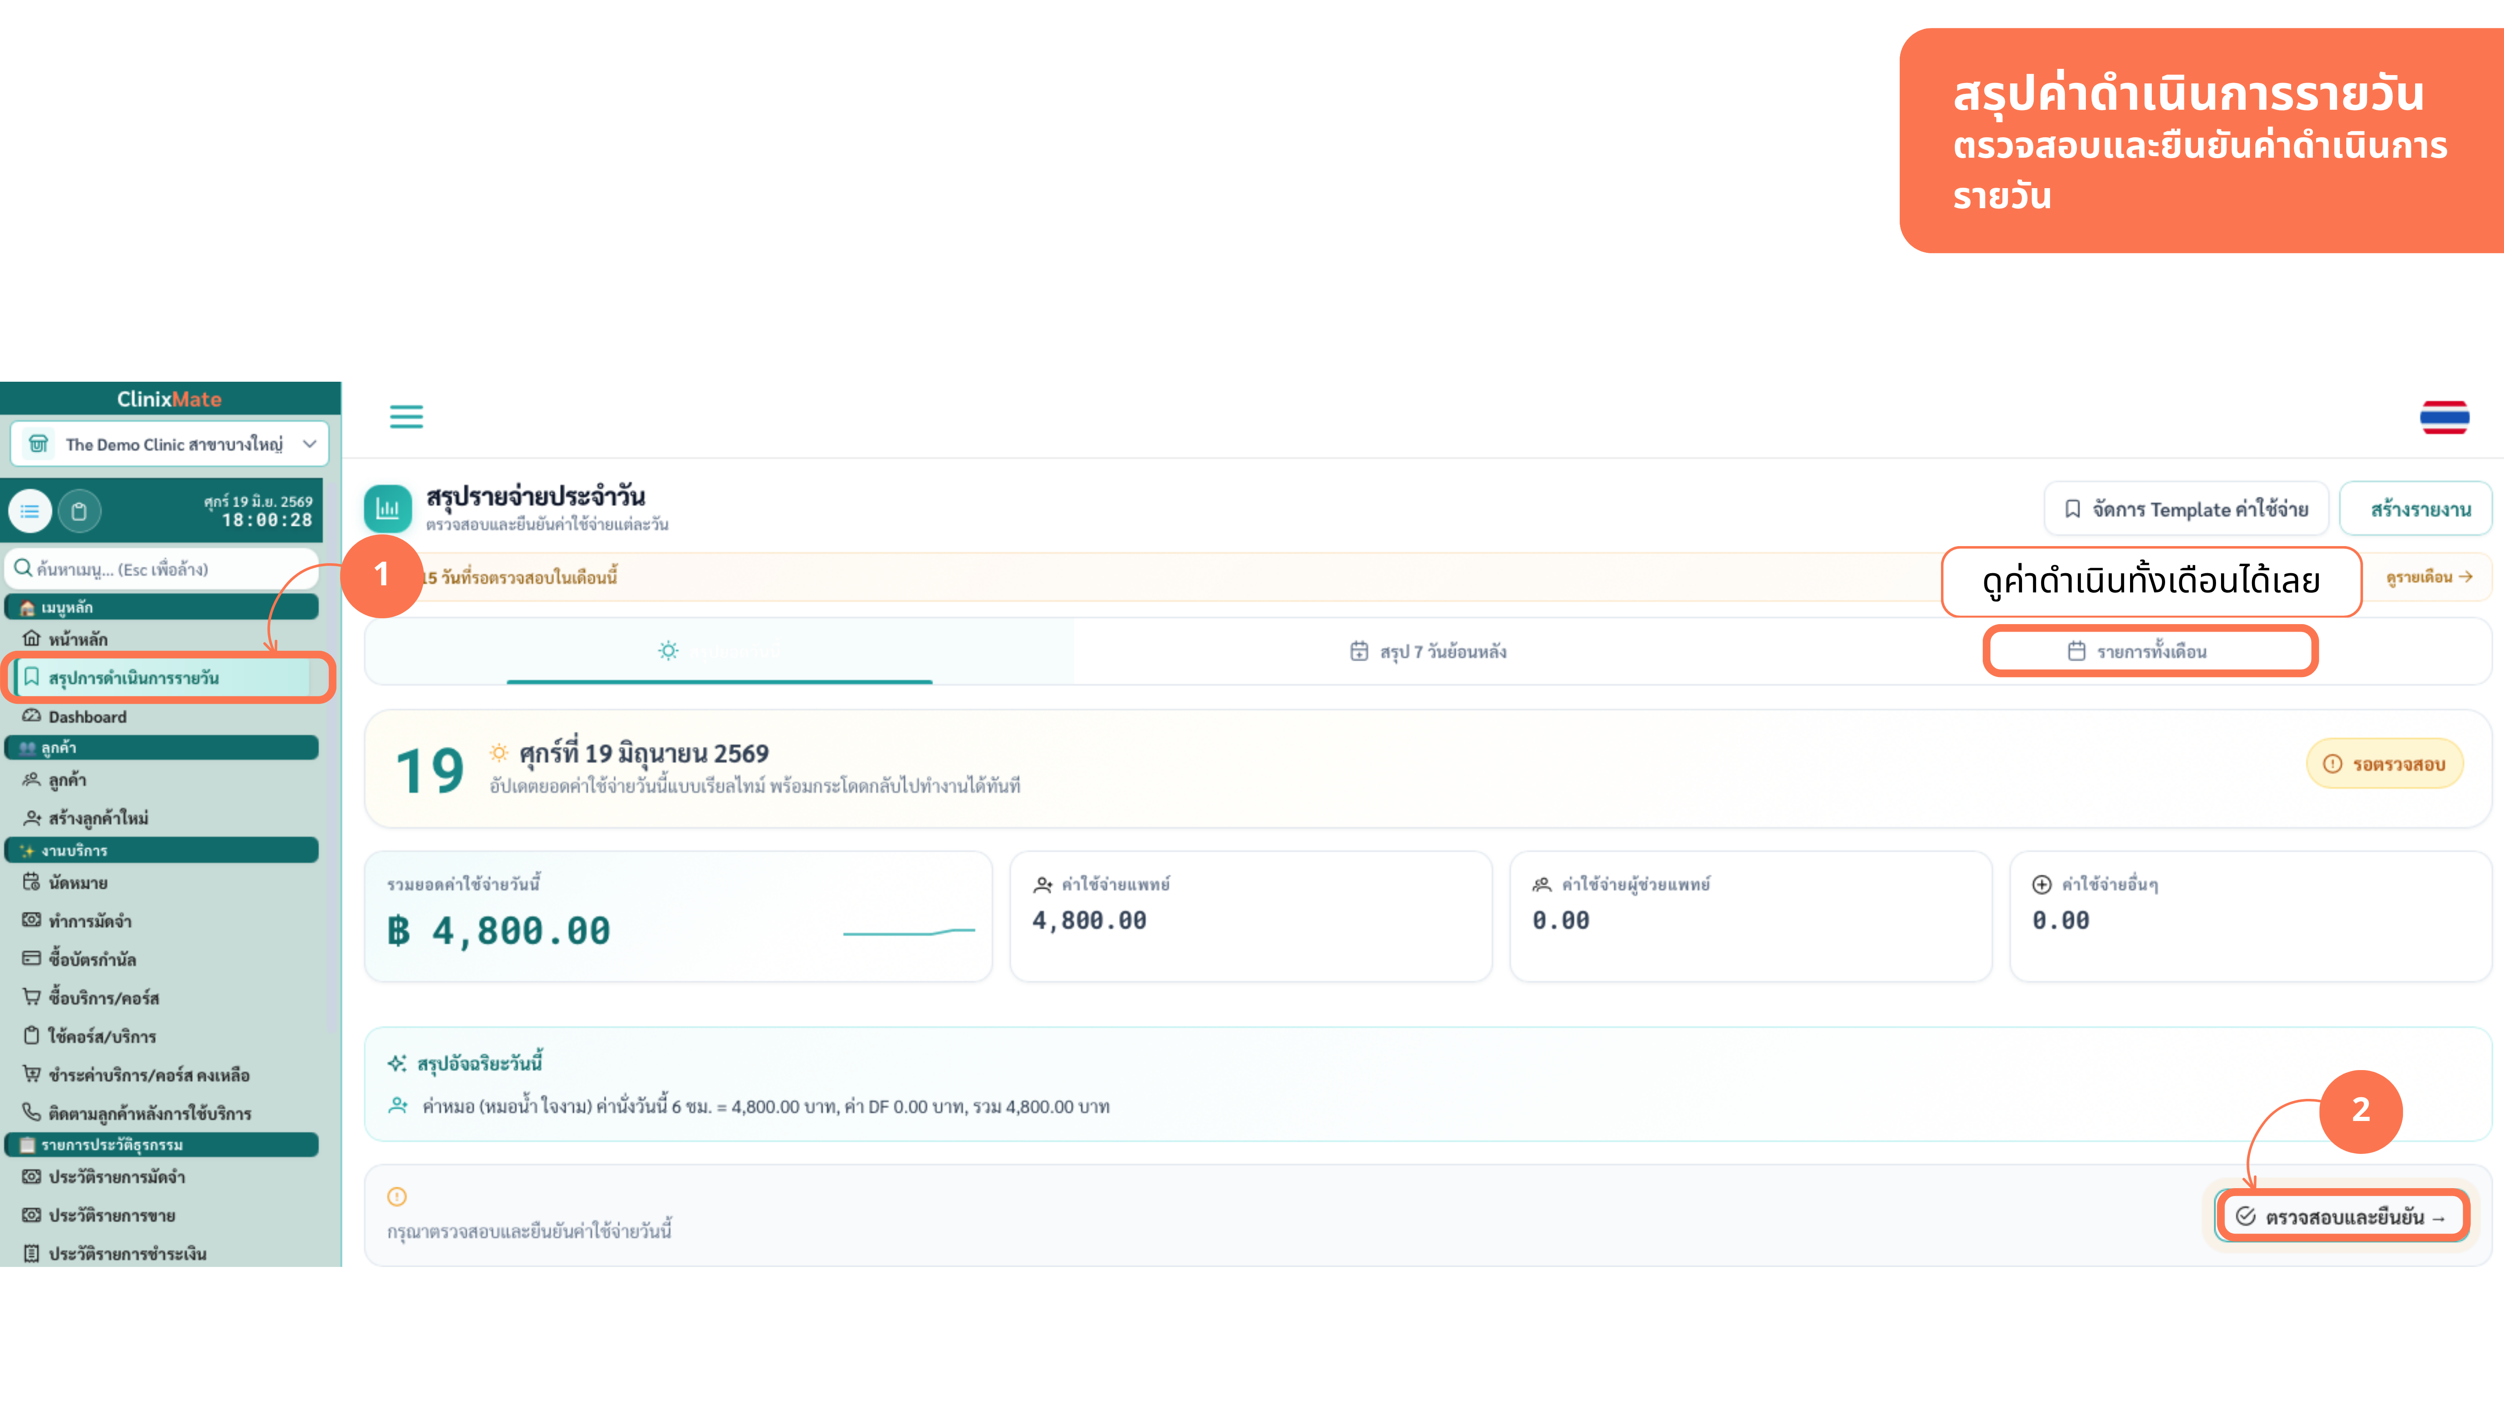The width and height of the screenshot is (2504, 1408).
Task: Click the expense trend sparkline
Action: coord(909,932)
